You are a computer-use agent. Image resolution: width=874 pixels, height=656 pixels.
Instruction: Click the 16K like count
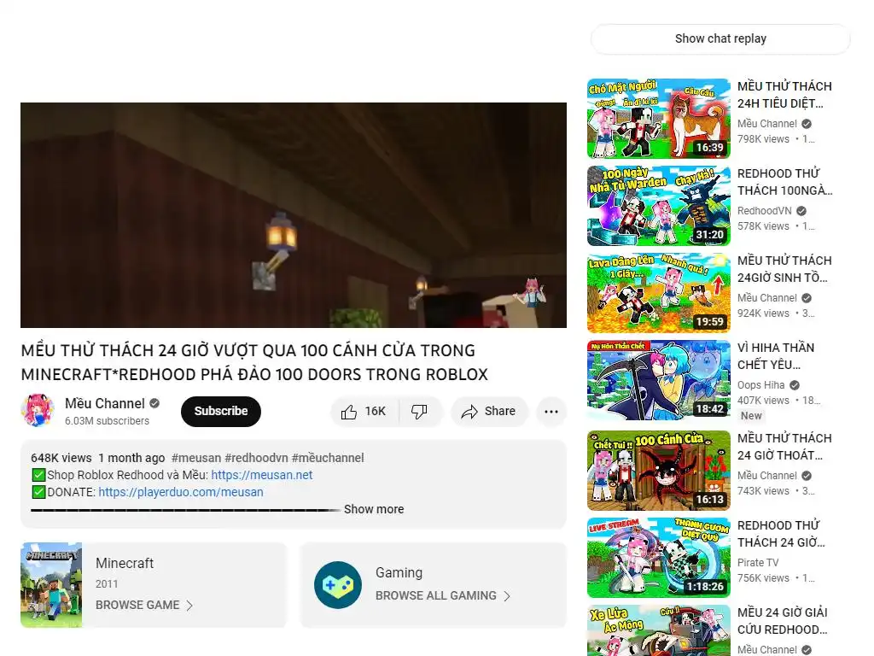pyautogui.click(x=376, y=411)
